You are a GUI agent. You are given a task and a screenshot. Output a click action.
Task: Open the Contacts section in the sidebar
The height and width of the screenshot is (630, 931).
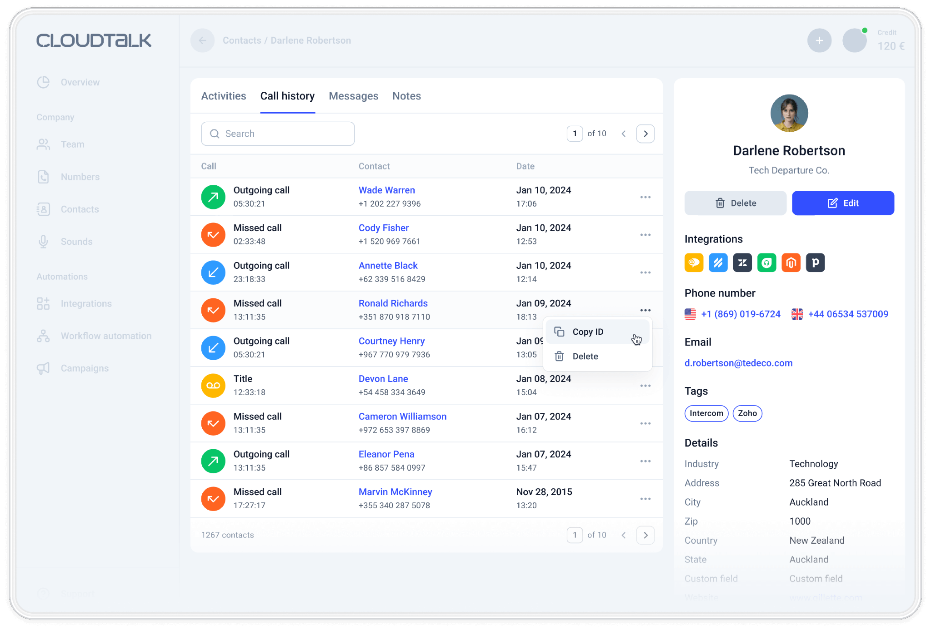80,209
